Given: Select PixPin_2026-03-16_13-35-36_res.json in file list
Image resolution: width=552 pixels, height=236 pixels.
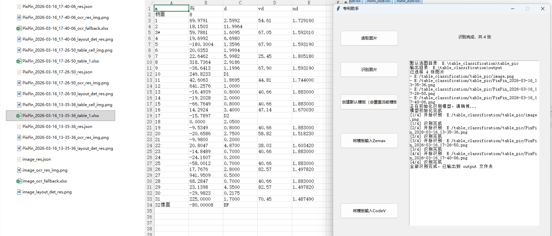Looking at the screenshot, I should pos(57,127).
